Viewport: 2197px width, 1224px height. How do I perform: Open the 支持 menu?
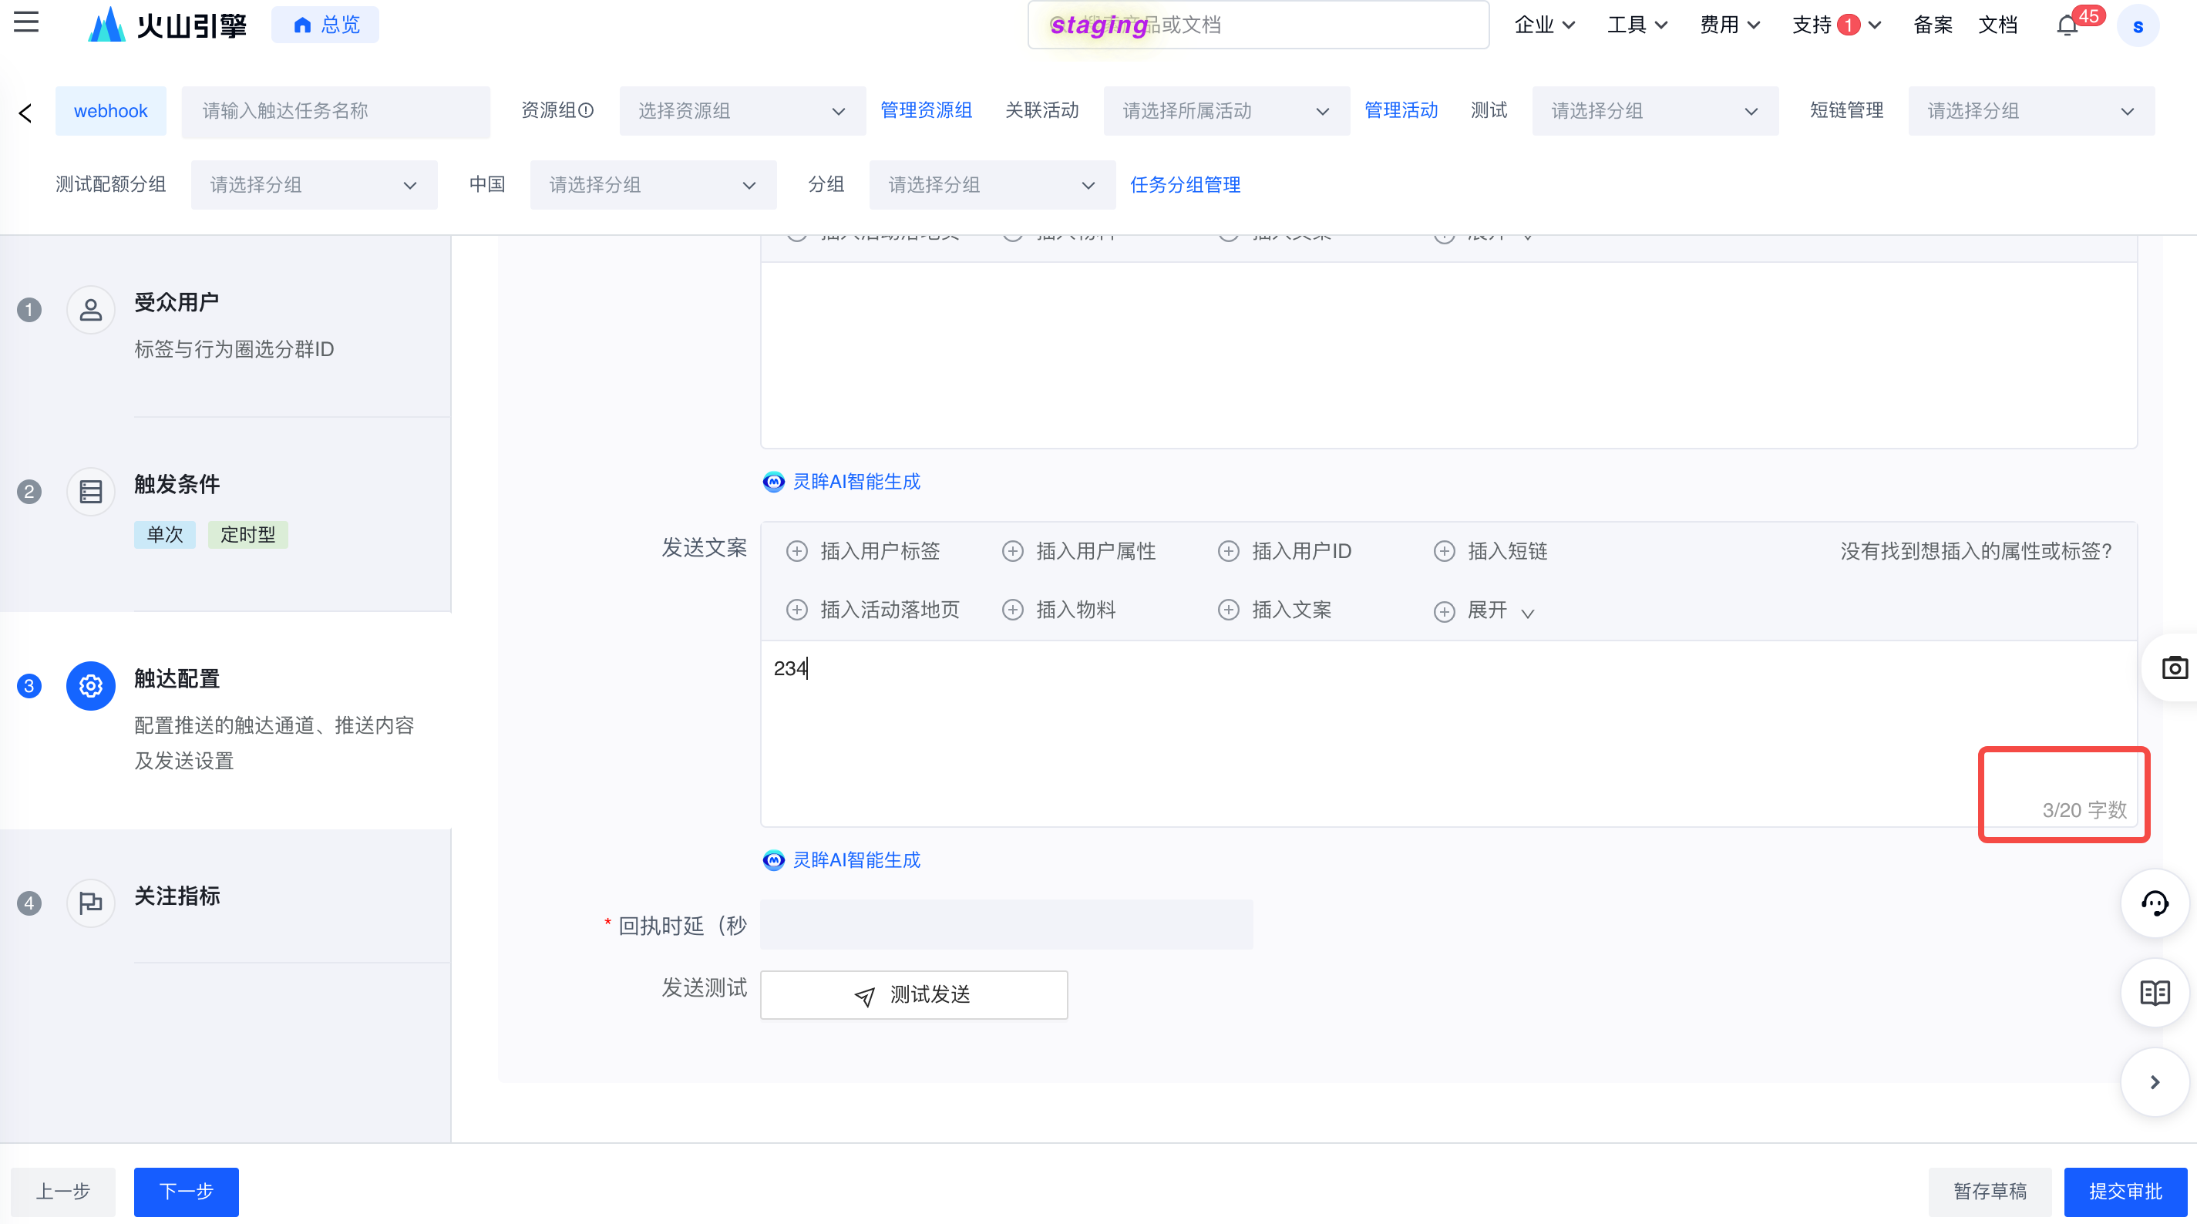click(1835, 25)
